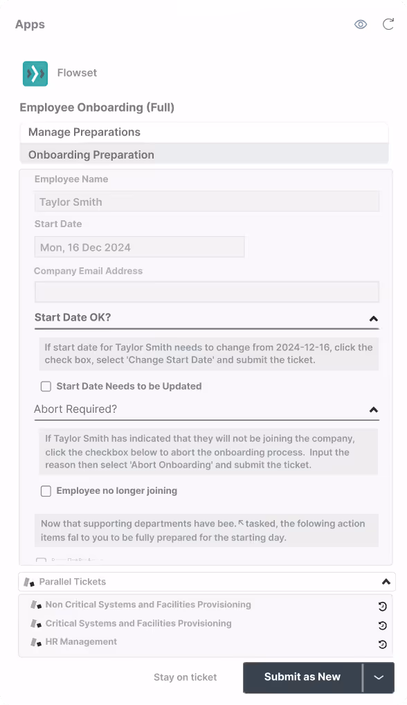Open the Submit as New dropdown arrow

click(380, 677)
